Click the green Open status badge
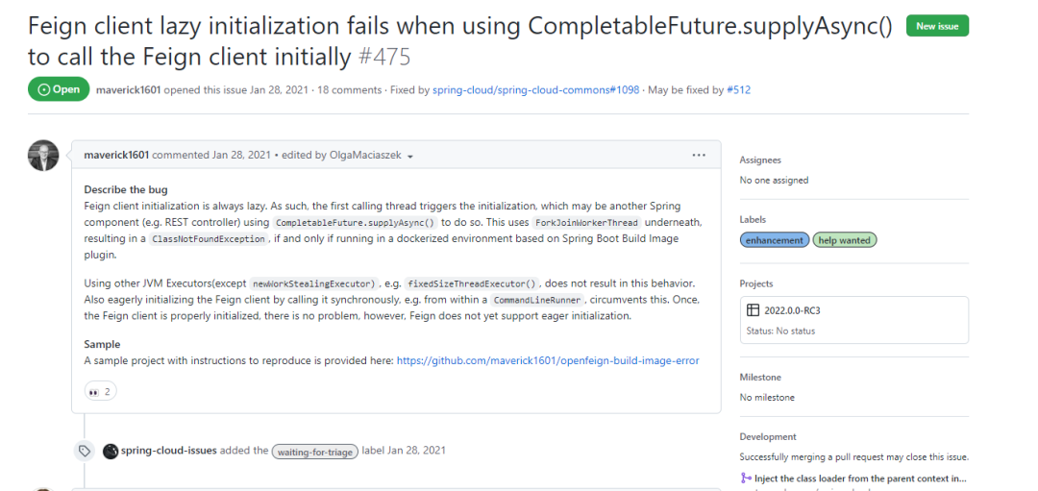1038x491 pixels. [59, 89]
